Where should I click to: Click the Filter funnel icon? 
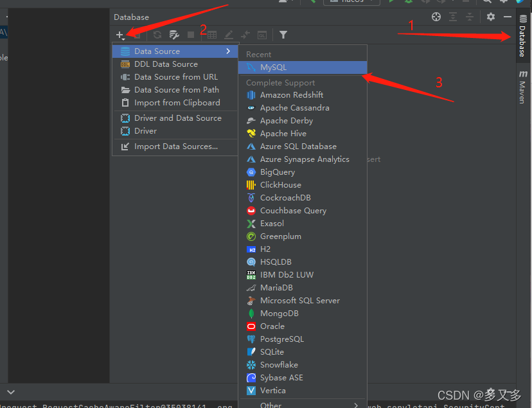point(283,35)
